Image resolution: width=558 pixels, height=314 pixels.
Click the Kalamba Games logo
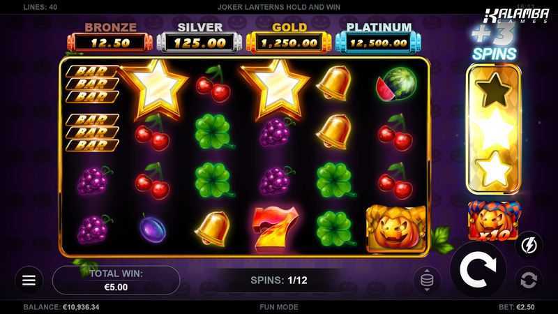tap(516, 15)
